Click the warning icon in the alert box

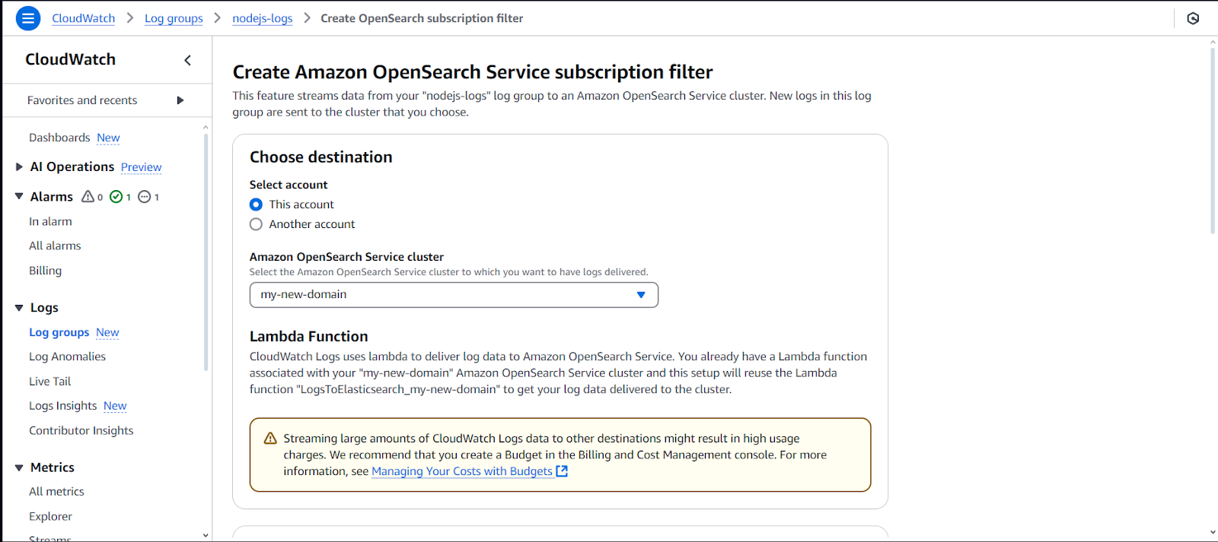click(270, 439)
